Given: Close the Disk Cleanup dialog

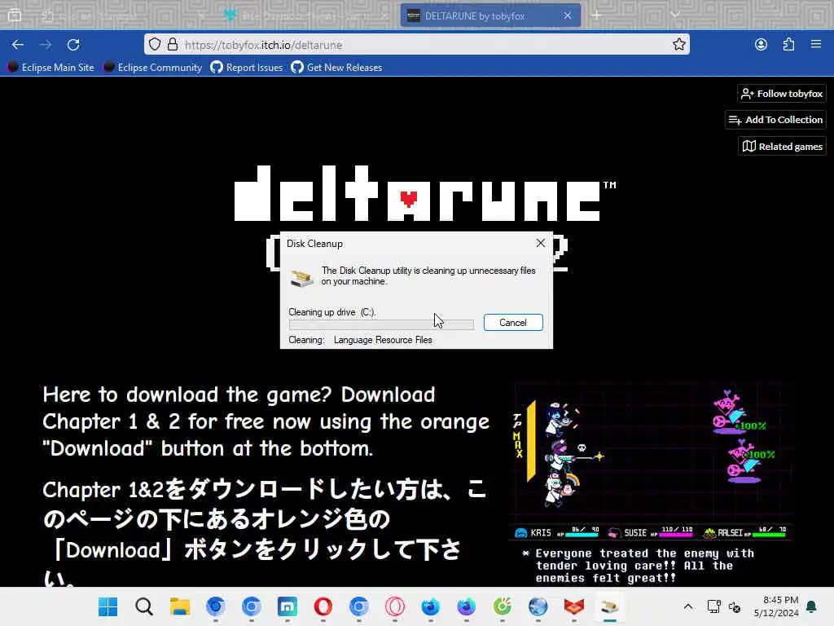Looking at the screenshot, I should point(541,243).
